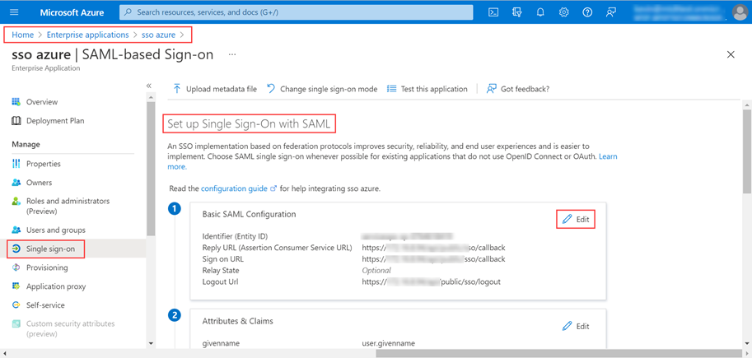Open Provisioning in the sidebar
Viewport: 752px width, 358px height.
47,268
